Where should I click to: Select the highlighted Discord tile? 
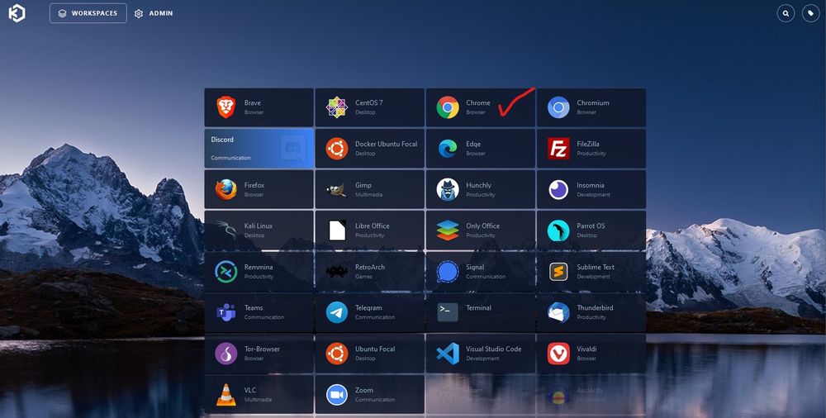259,149
